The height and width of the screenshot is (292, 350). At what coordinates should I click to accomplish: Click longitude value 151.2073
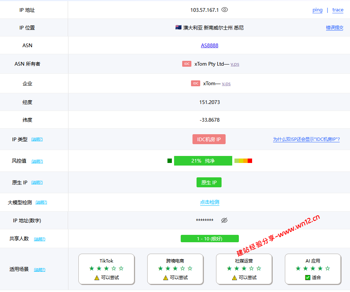click(x=210, y=102)
